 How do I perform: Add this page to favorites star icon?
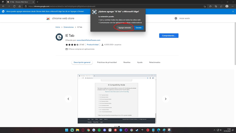[204, 6]
